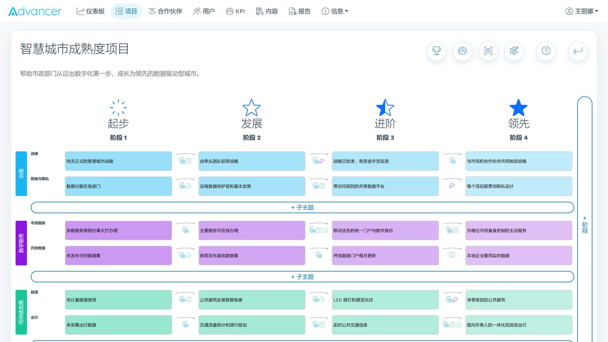Click the vertical + 阶段 add stage button
This screenshot has width=608, height=342.
pos(585,224)
